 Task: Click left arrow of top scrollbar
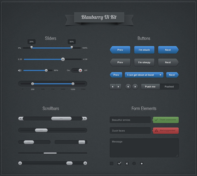click(21, 119)
